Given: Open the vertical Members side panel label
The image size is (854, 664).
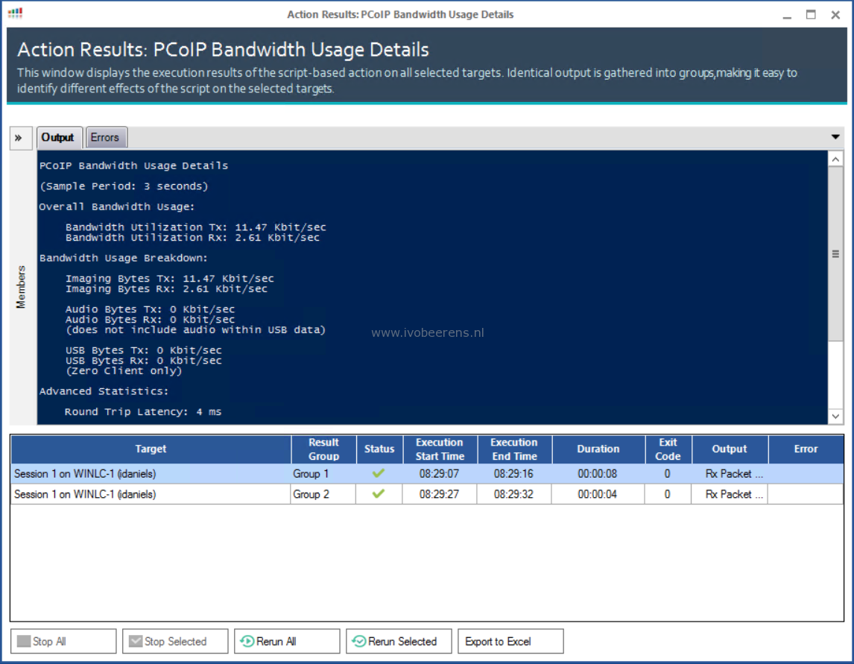Looking at the screenshot, I should coord(21,287).
